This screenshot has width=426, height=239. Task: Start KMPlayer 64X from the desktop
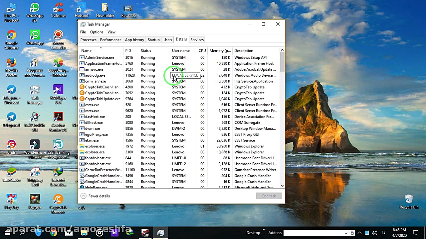58,90
